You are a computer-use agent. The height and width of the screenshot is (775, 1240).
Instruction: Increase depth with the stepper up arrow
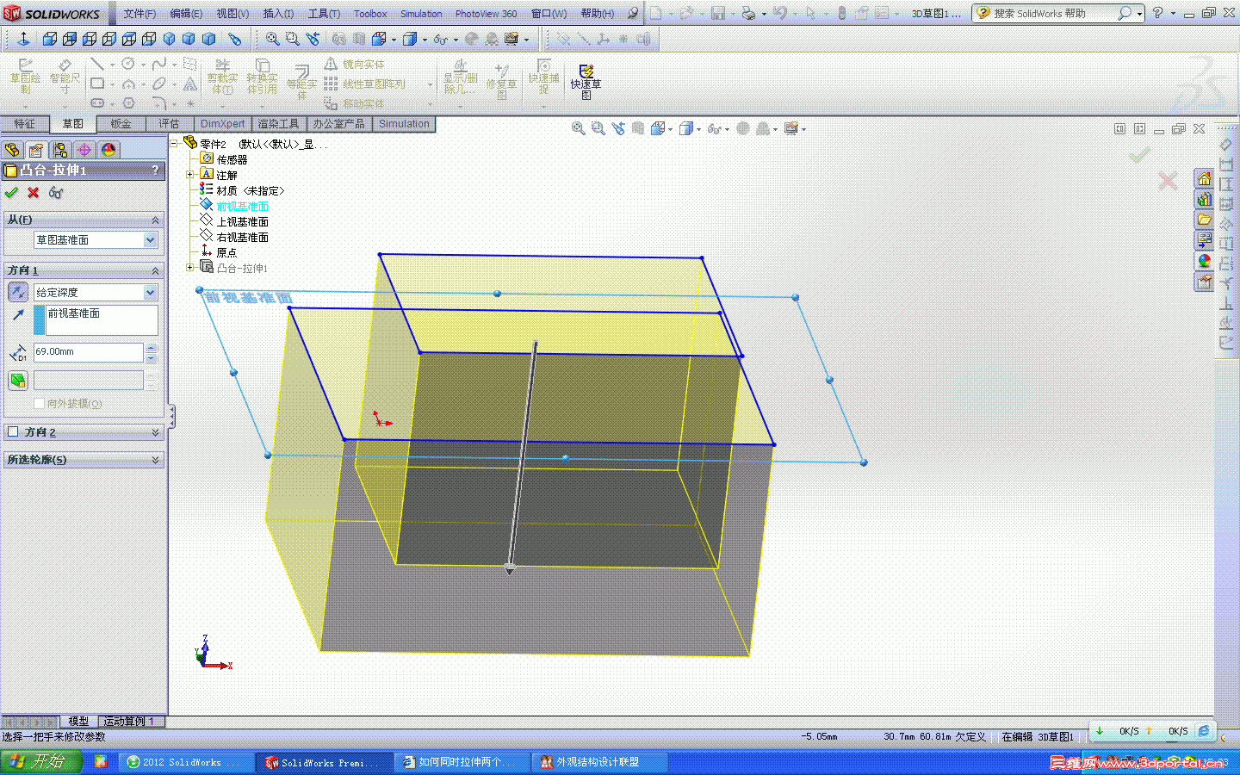click(x=152, y=348)
